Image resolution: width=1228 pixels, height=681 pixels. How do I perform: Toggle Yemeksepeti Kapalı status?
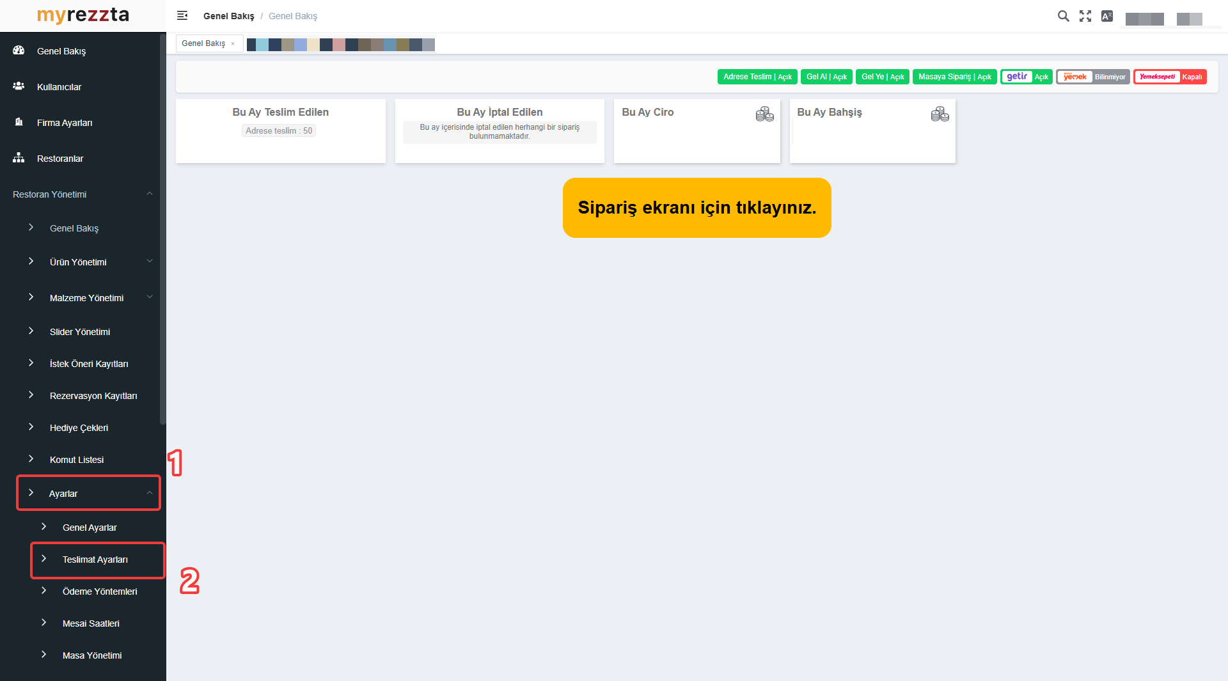tap(1170, 77)
